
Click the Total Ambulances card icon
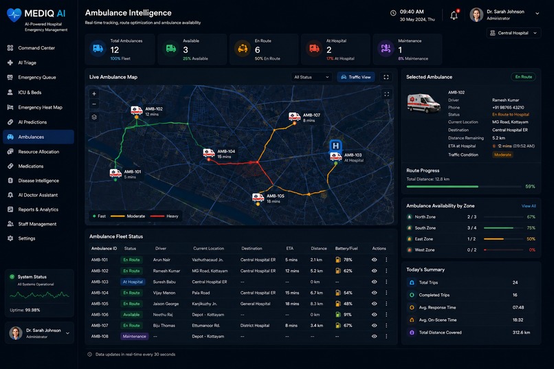point(98,48)
